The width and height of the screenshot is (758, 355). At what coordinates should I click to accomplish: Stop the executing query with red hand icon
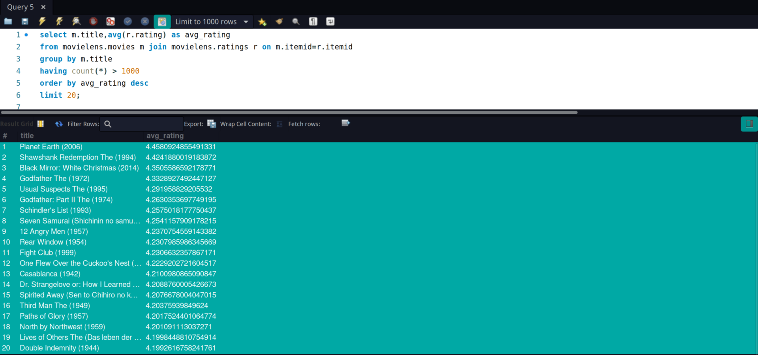[94, 22]
